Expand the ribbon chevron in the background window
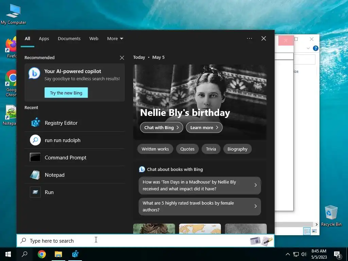This screenshot has width=348, height=261. (x=308, y=48)
